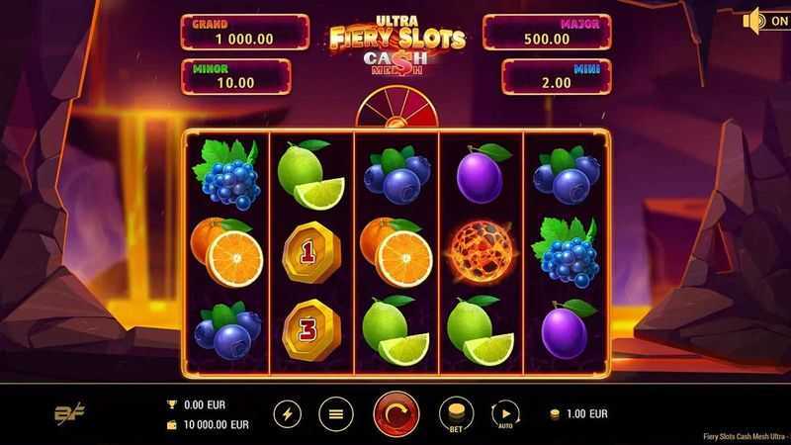Click the BF logo
This screenshot has width=791, height=445.
point(69,413)
